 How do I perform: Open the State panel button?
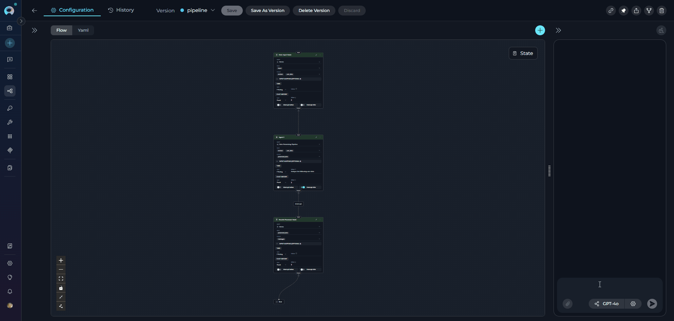[x=523, y=53]
